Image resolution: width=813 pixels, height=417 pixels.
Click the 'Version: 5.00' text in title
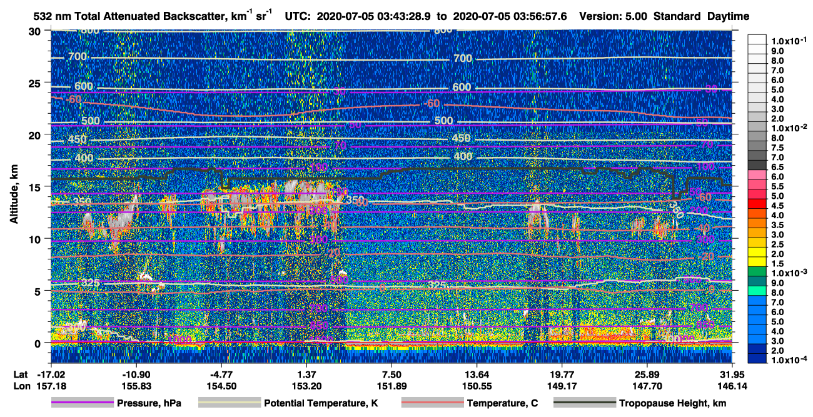(x=614, y=17)
